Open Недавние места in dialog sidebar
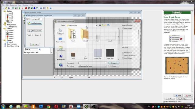Viewport: 195px width, 109px height. click(x=60, y=32)
